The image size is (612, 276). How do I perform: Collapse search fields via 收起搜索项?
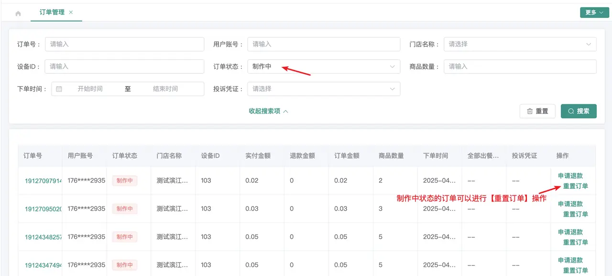pyautogui.click(x=268, y=111)
